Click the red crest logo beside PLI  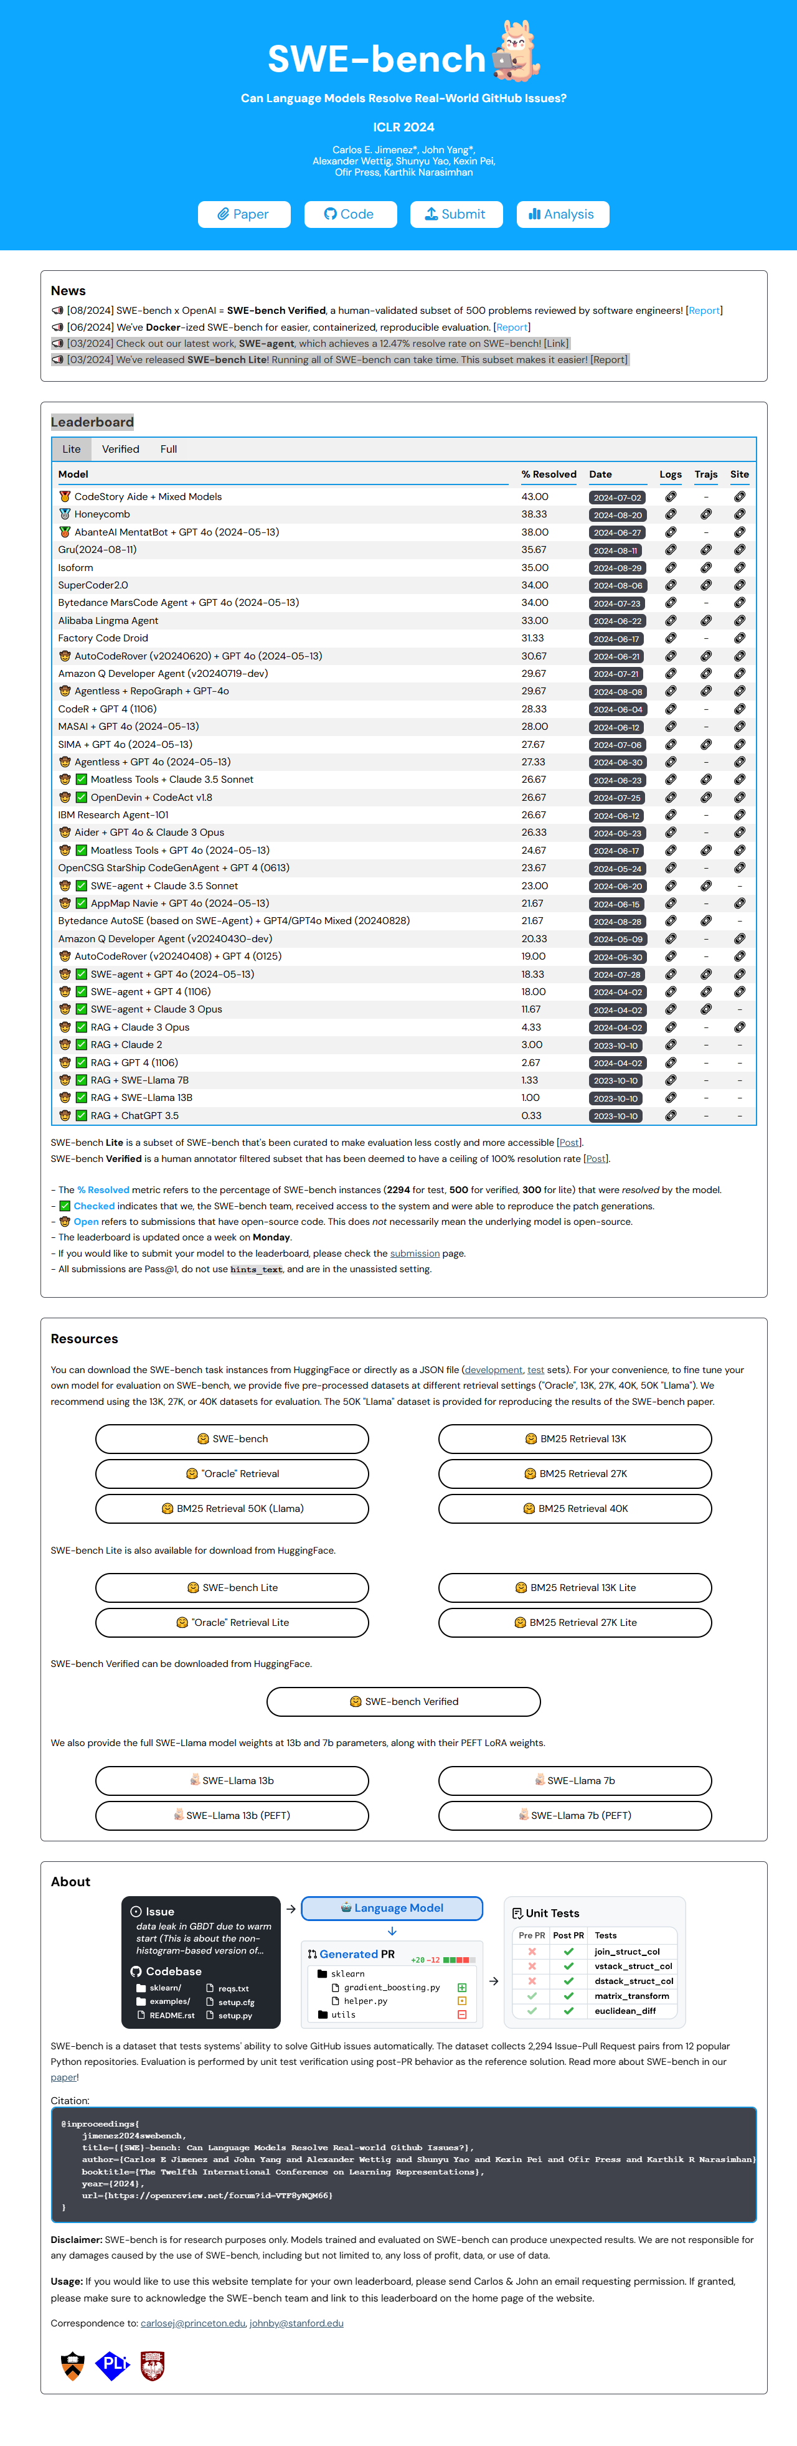(x=153, y=2365)
